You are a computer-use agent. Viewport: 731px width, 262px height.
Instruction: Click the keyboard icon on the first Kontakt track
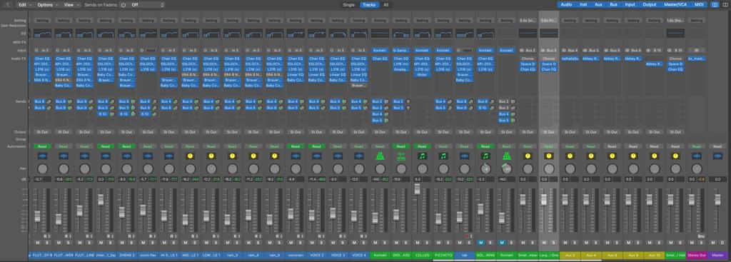(x=380, y=156)
